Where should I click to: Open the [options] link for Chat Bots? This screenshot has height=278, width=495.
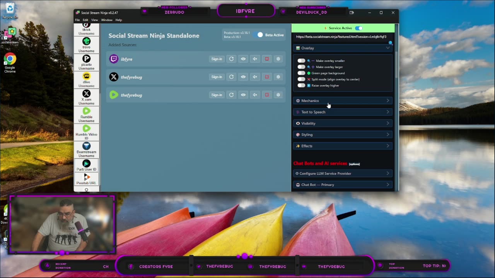[x=354, y=164]
